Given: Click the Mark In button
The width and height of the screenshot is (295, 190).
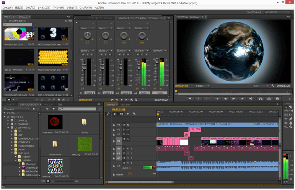Looking at the screenshot, I should 199,99.
